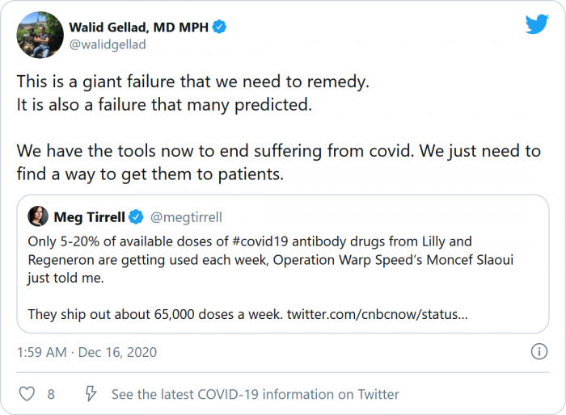Click the info circle icon
The width and height of the screenshot is (566, 415).
[x=539, y=351]
